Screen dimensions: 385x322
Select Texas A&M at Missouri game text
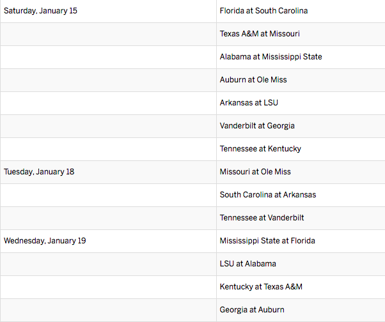click(x=260, y=34)
